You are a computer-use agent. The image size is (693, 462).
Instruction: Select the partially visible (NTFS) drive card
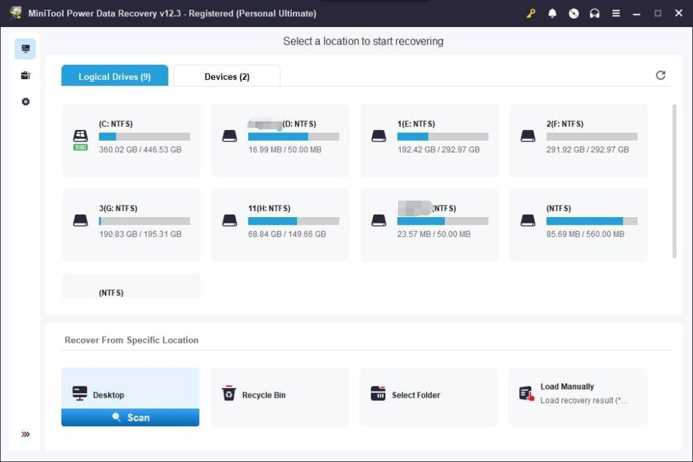pyautogui.click(x=131, y=285)
